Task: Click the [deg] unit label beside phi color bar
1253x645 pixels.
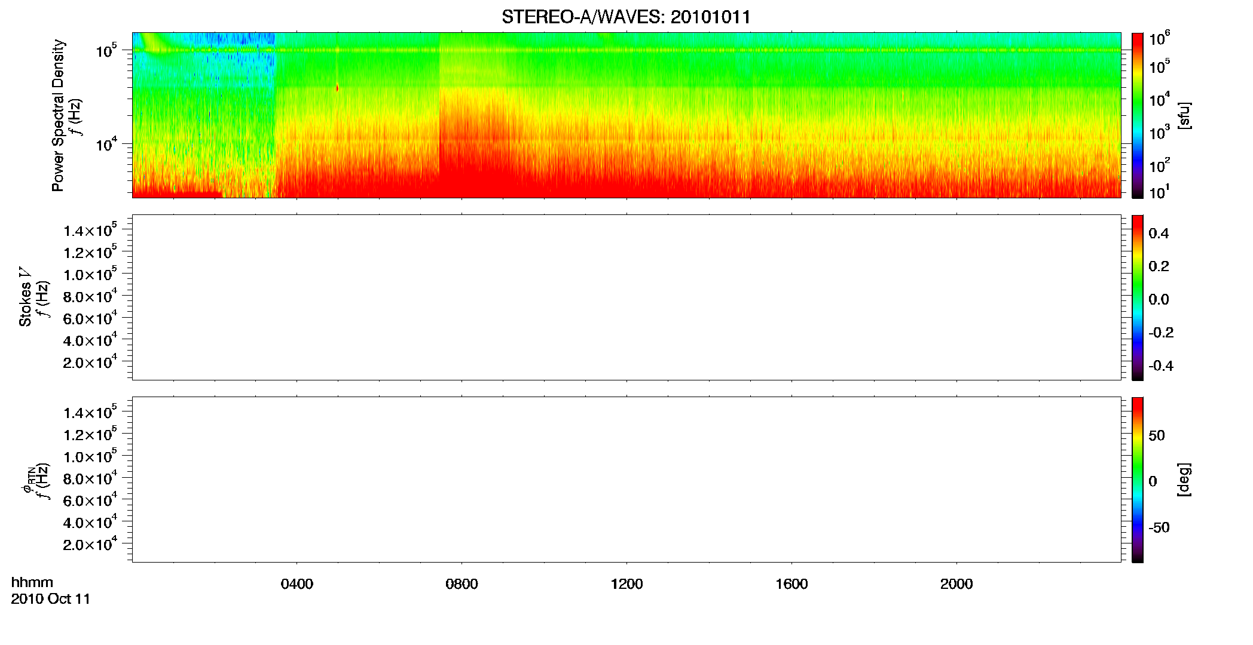Action: [1184, 480]
